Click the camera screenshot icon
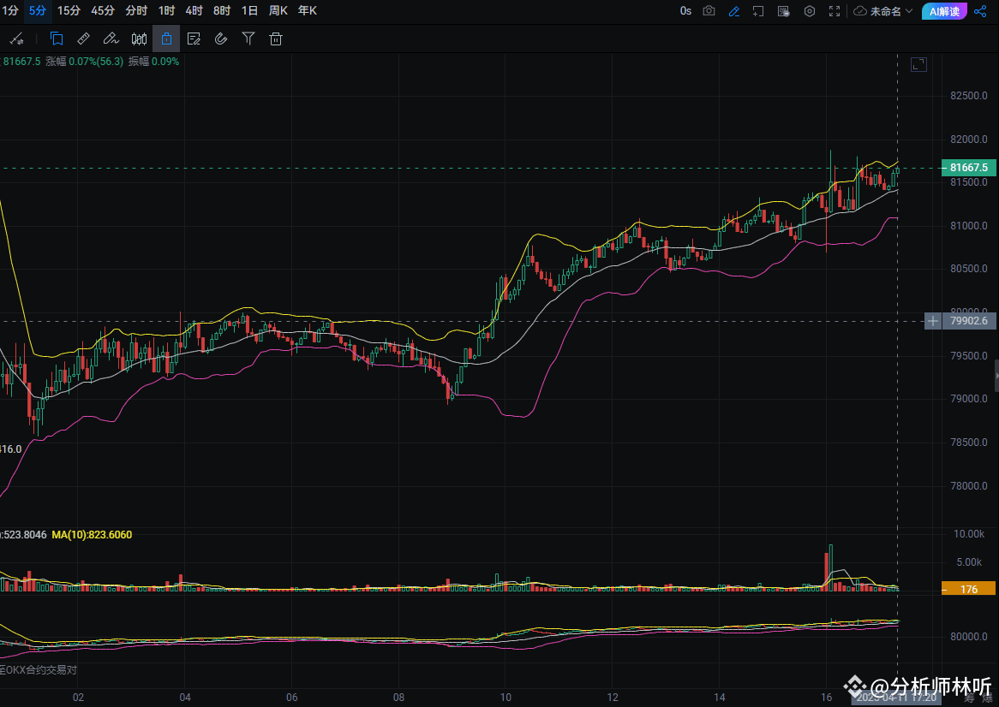 709,11
